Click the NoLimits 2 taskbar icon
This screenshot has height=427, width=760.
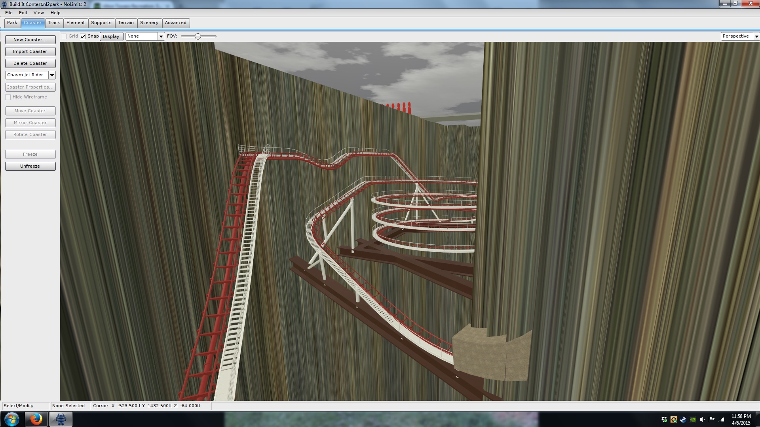pos(61,419)
